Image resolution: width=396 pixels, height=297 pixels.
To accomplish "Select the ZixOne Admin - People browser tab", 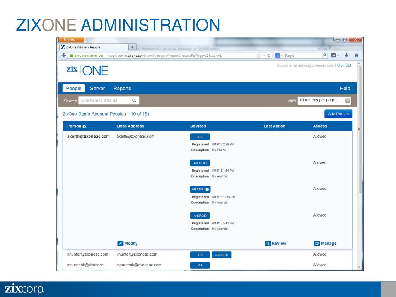I will point(94,47).
